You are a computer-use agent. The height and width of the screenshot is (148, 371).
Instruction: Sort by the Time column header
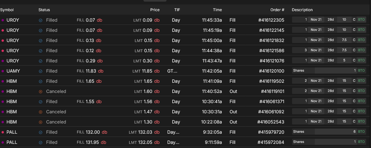(217, 10)
